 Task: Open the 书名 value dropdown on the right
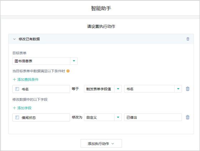(x=178, y=89)
